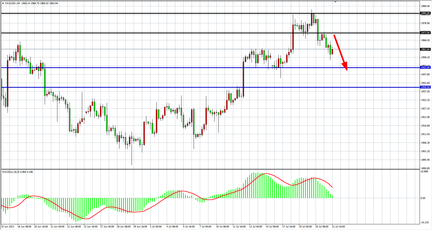Click the 1973.00 black price label

(x=425, y=33)
